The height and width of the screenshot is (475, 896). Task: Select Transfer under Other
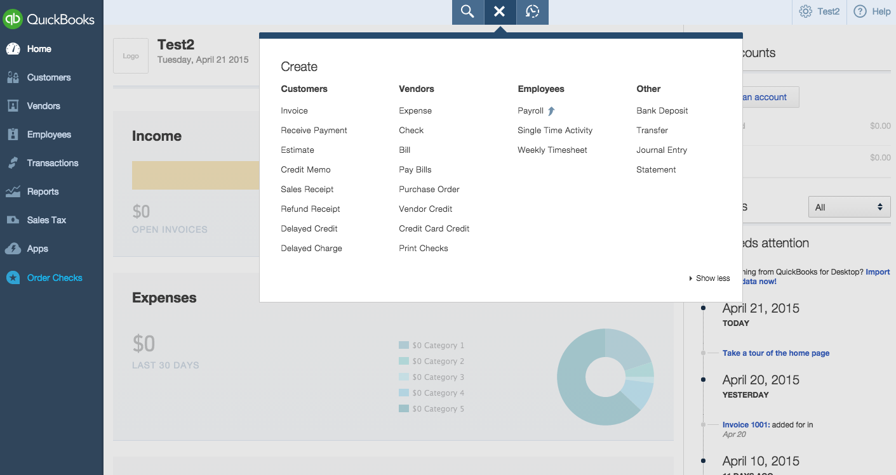click(652, 130)
